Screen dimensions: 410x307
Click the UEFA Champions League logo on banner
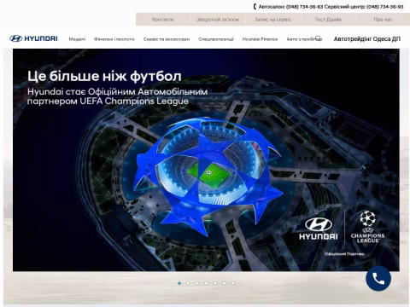367,227
